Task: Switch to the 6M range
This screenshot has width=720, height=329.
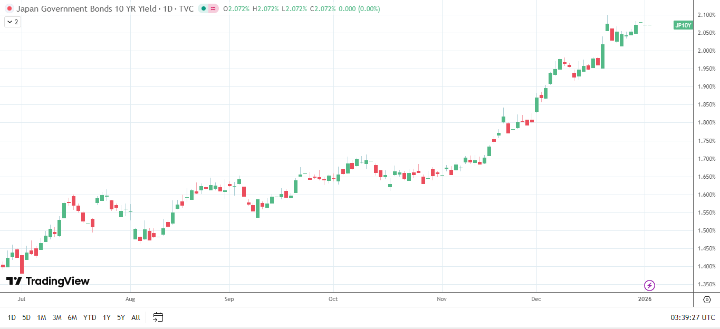Action: [x=72, y=317]
